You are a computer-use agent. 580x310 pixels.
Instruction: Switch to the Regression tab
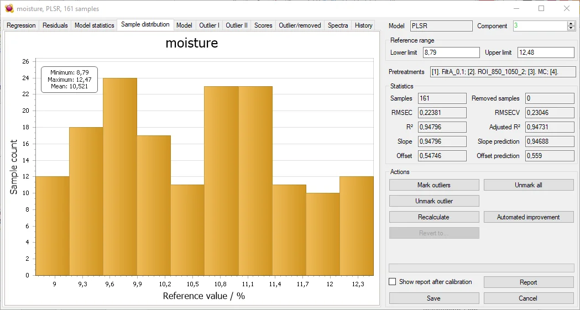pyautogui.click(x=21, y=25)
